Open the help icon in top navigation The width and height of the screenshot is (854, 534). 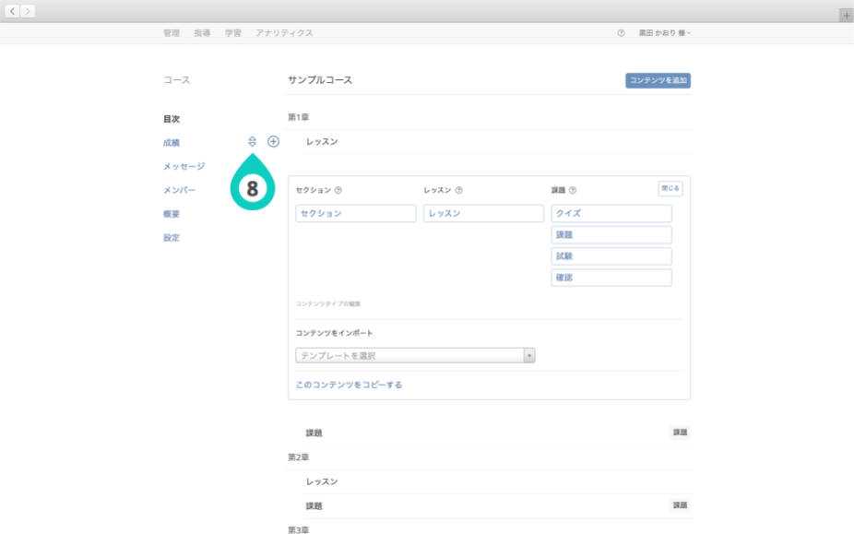[x=621, y=33]
